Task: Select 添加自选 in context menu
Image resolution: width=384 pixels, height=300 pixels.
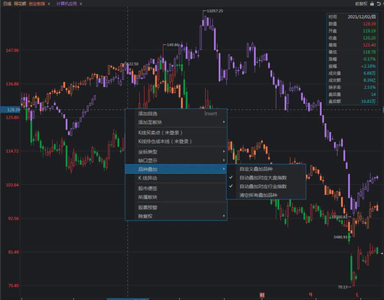Action: (x=148, y=113)
